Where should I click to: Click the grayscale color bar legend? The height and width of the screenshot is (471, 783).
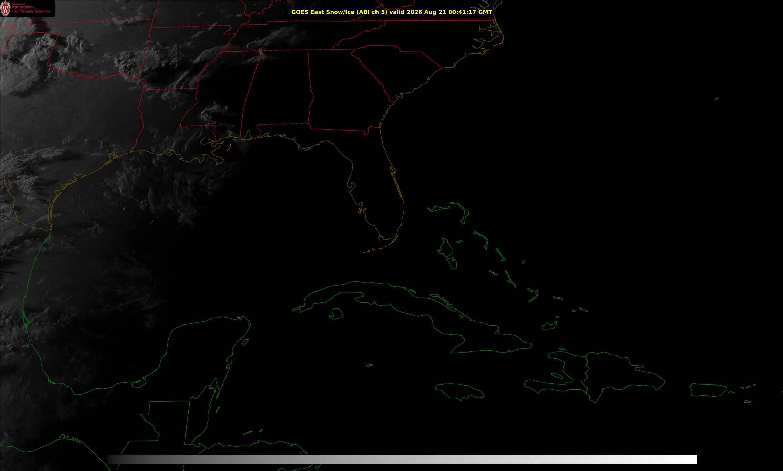tap(402, 459)
